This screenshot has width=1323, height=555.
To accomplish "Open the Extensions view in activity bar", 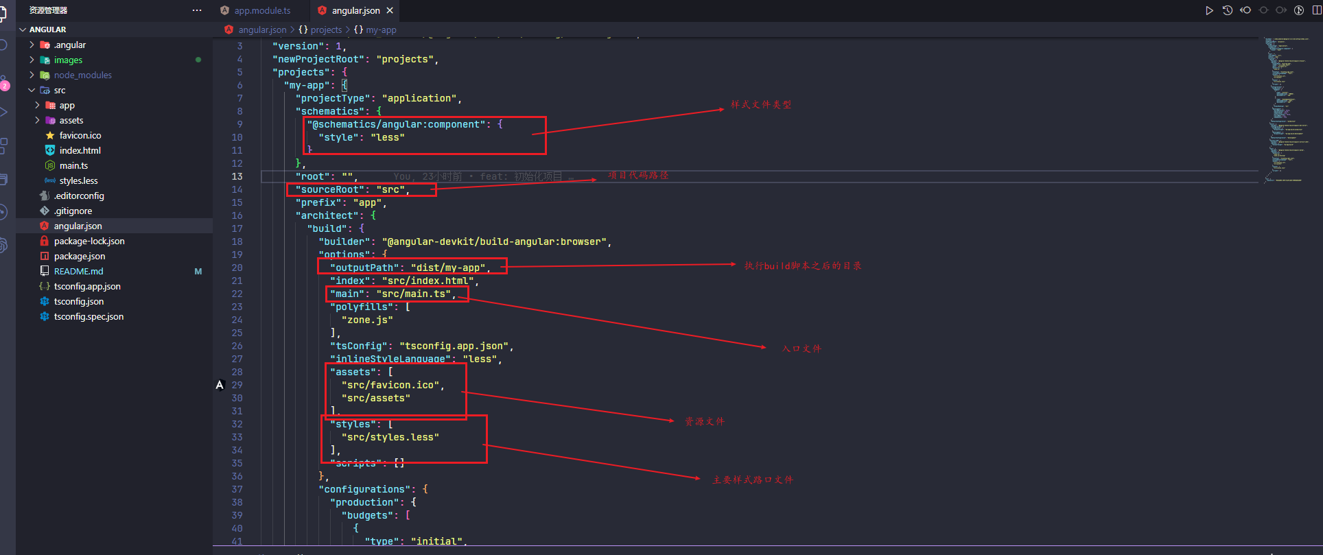I will click(x=3, y=145).
